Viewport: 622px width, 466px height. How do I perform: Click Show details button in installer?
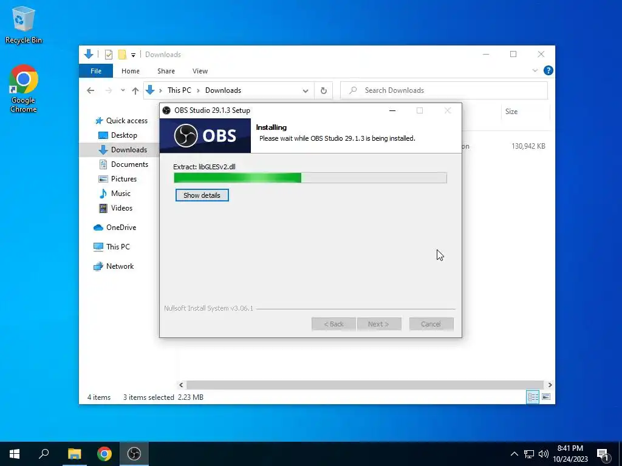[x=202, y=195]
